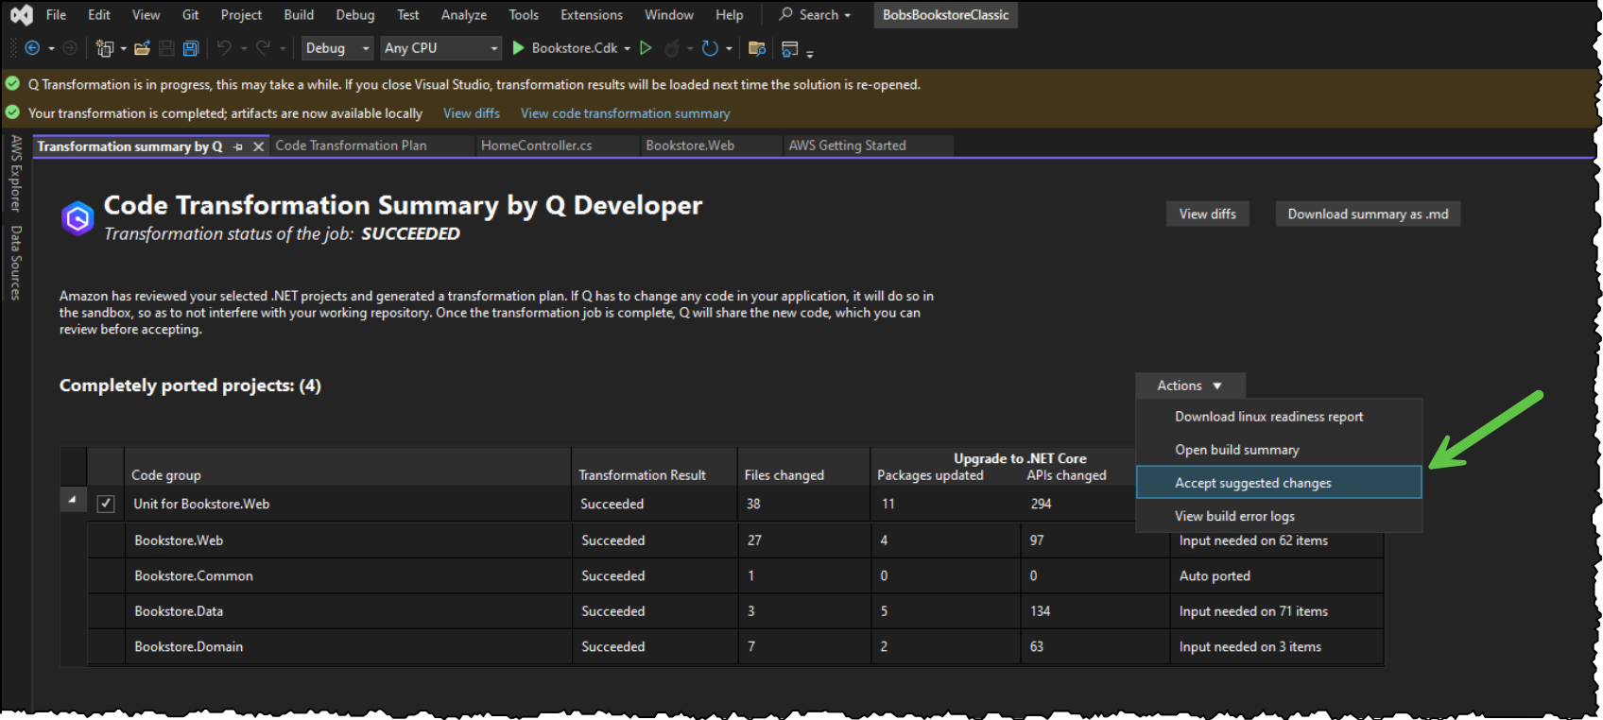1603x720 pixels.
Task: Click the Hot Reload flame icon
Action: [x=672, y=48]
